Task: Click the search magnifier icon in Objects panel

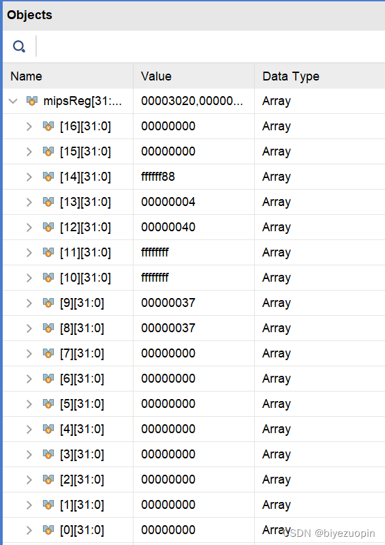Action: click(x=19, y=46)
